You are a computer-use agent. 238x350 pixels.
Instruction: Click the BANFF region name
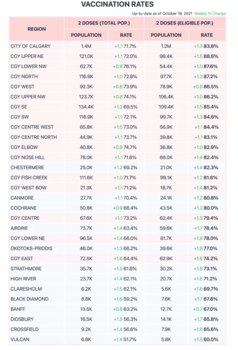point(18,309)
